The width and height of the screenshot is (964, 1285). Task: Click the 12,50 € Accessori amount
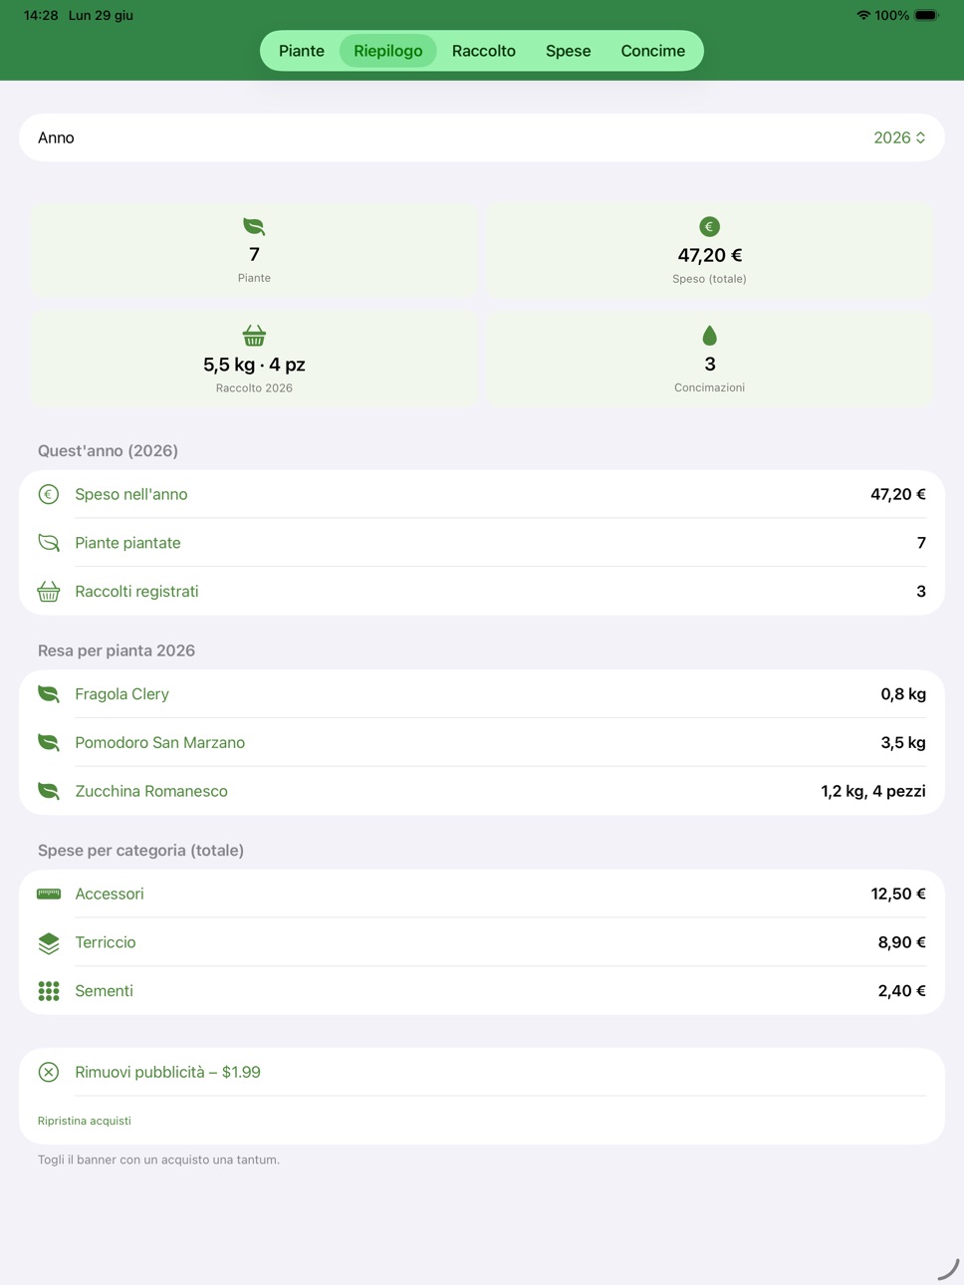pos(898,895)
